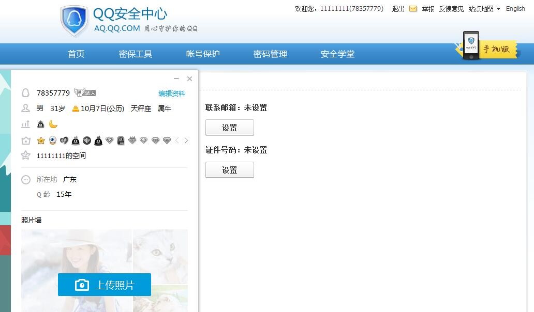Click the QQ number 78357779 text
The image size is (534, 312).
click(53, 93)
